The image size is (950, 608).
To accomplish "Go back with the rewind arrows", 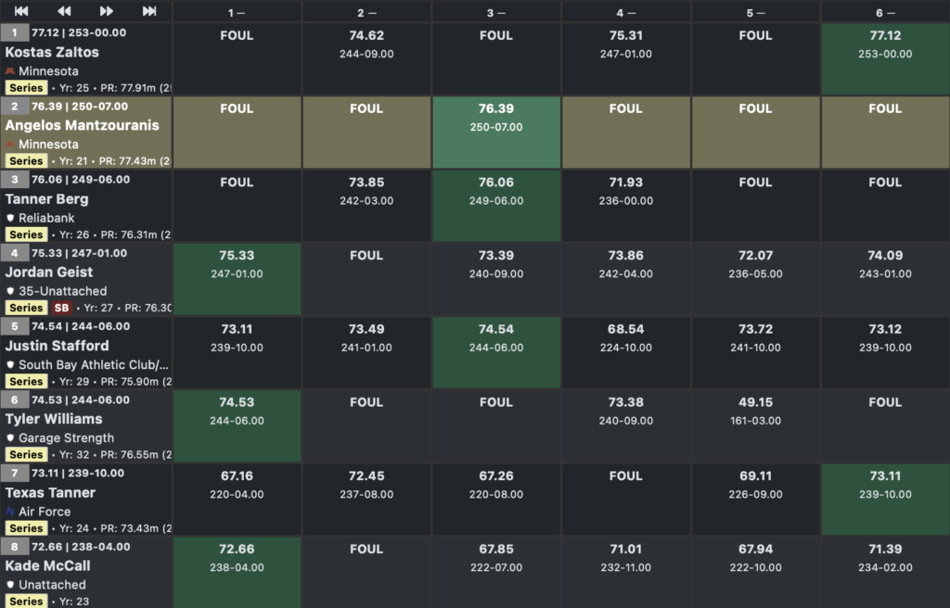I will point(64,11).
